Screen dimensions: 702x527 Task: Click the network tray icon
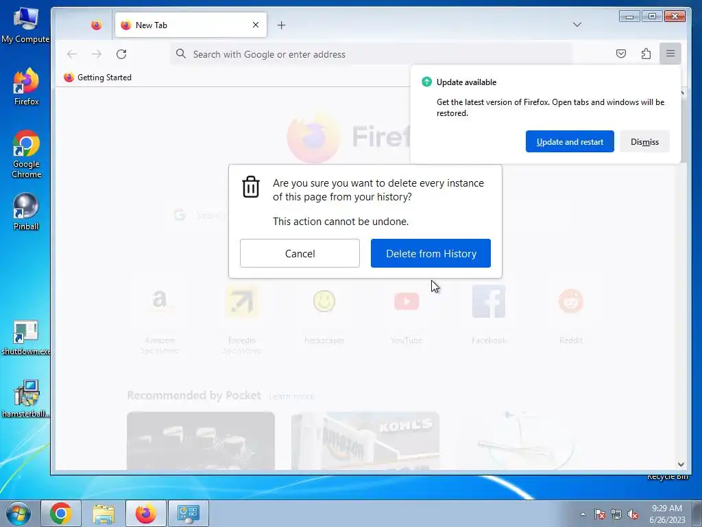(x=616, y=514)
